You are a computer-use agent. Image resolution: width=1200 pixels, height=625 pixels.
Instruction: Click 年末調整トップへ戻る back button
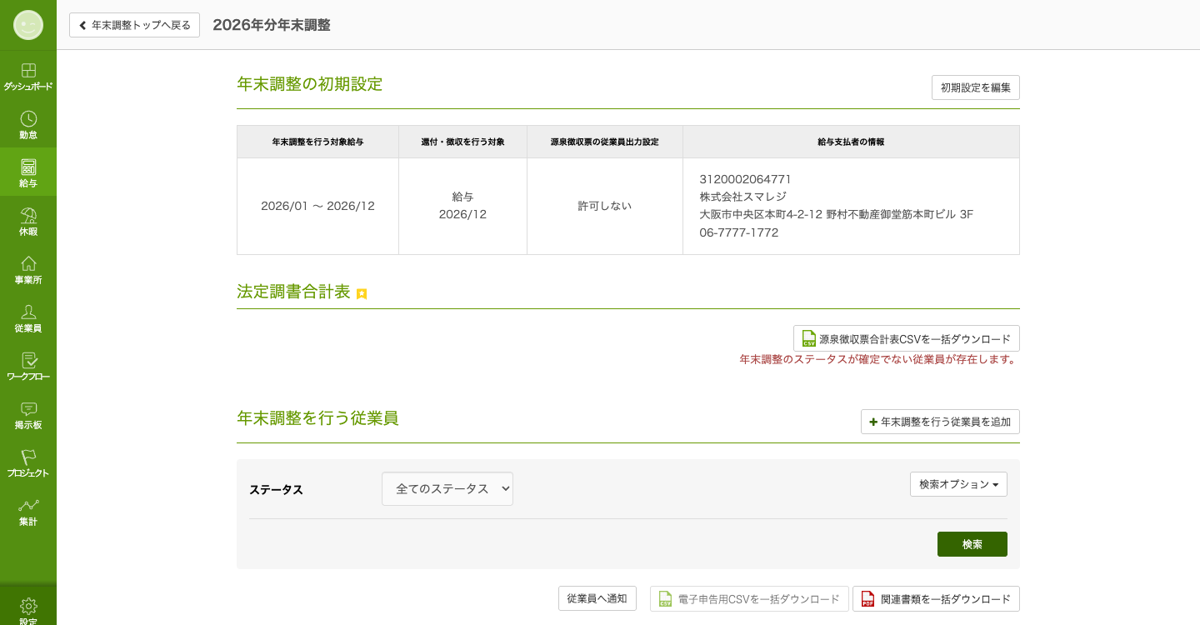pyautogui.click(x=134, y=25)
